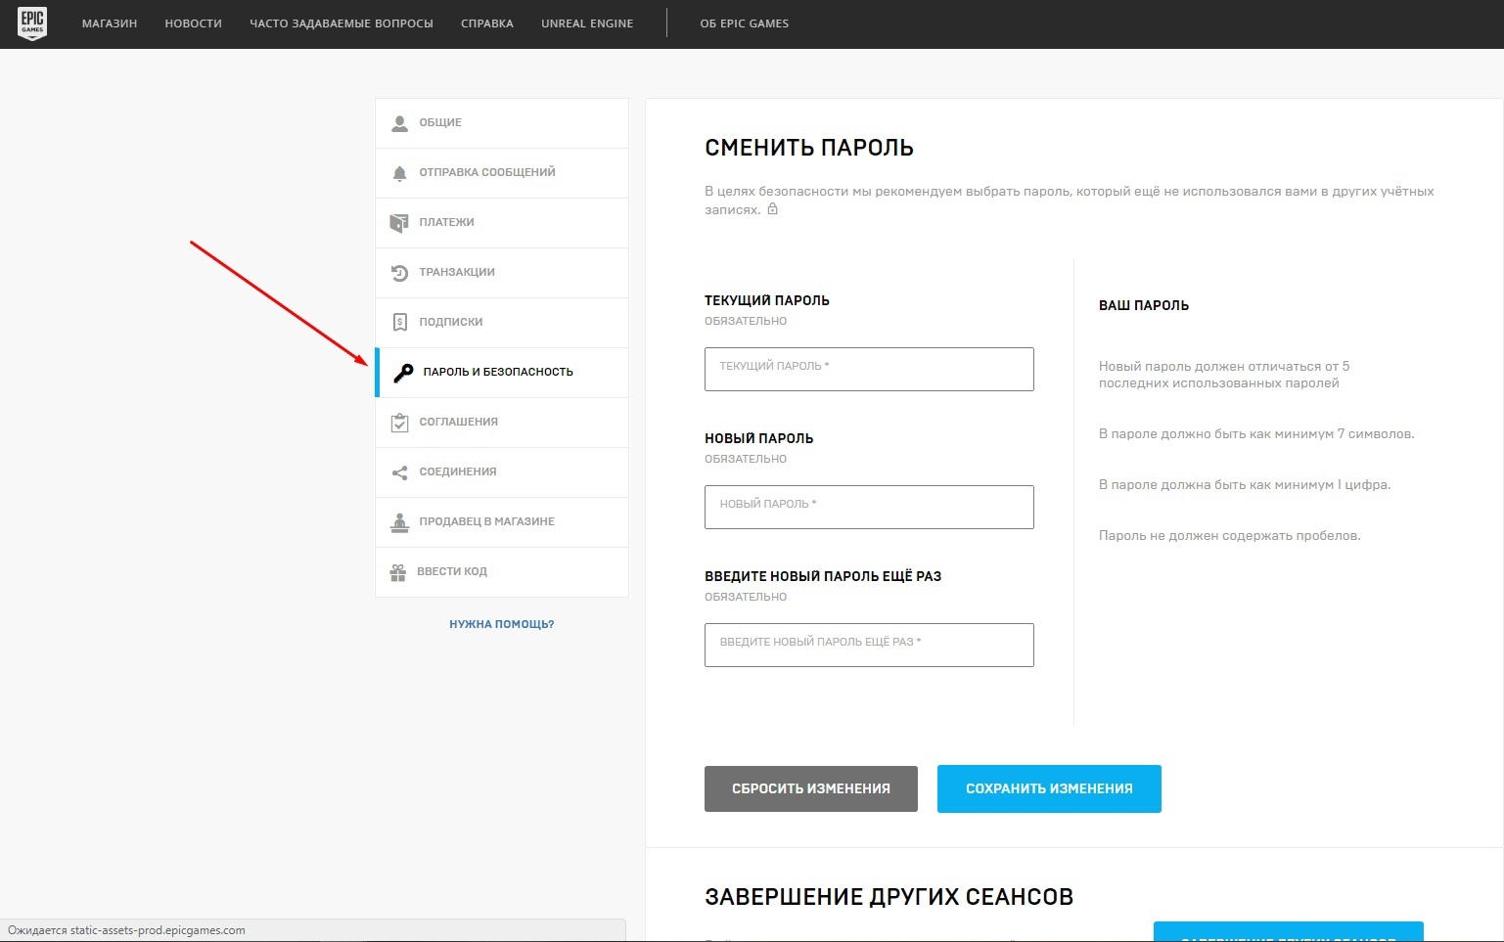Viewport: 1504px width, 942px height.
Task: Select the ВВЕСТИ КОД sidebar tab
Action: tap(502, 572)
